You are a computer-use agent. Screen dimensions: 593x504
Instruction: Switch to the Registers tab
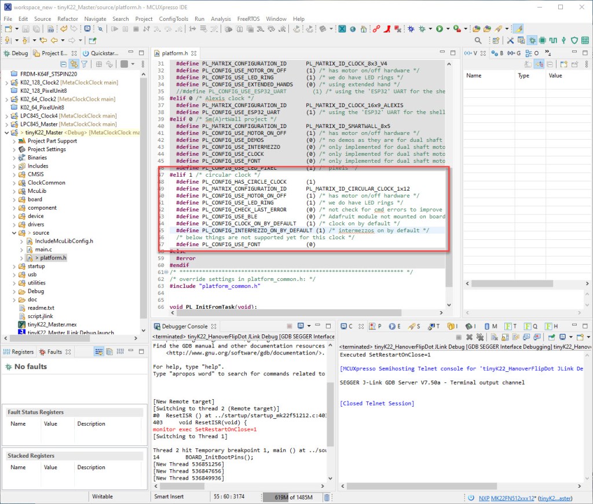(19, 352)
